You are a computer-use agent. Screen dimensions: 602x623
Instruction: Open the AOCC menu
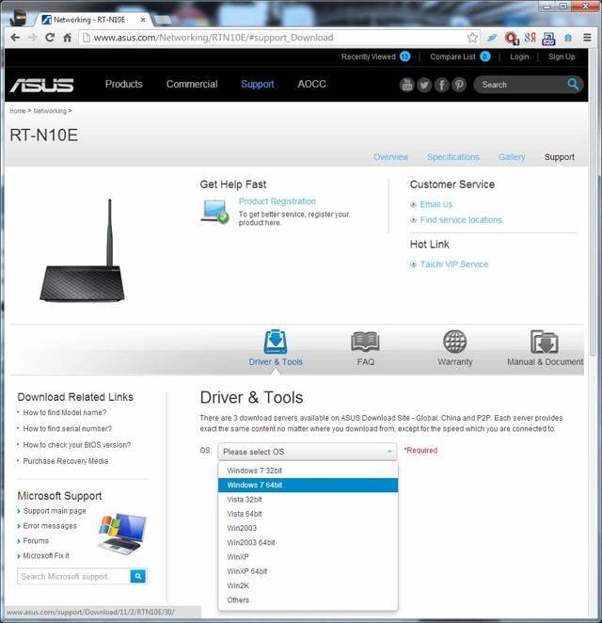point(311,85)
